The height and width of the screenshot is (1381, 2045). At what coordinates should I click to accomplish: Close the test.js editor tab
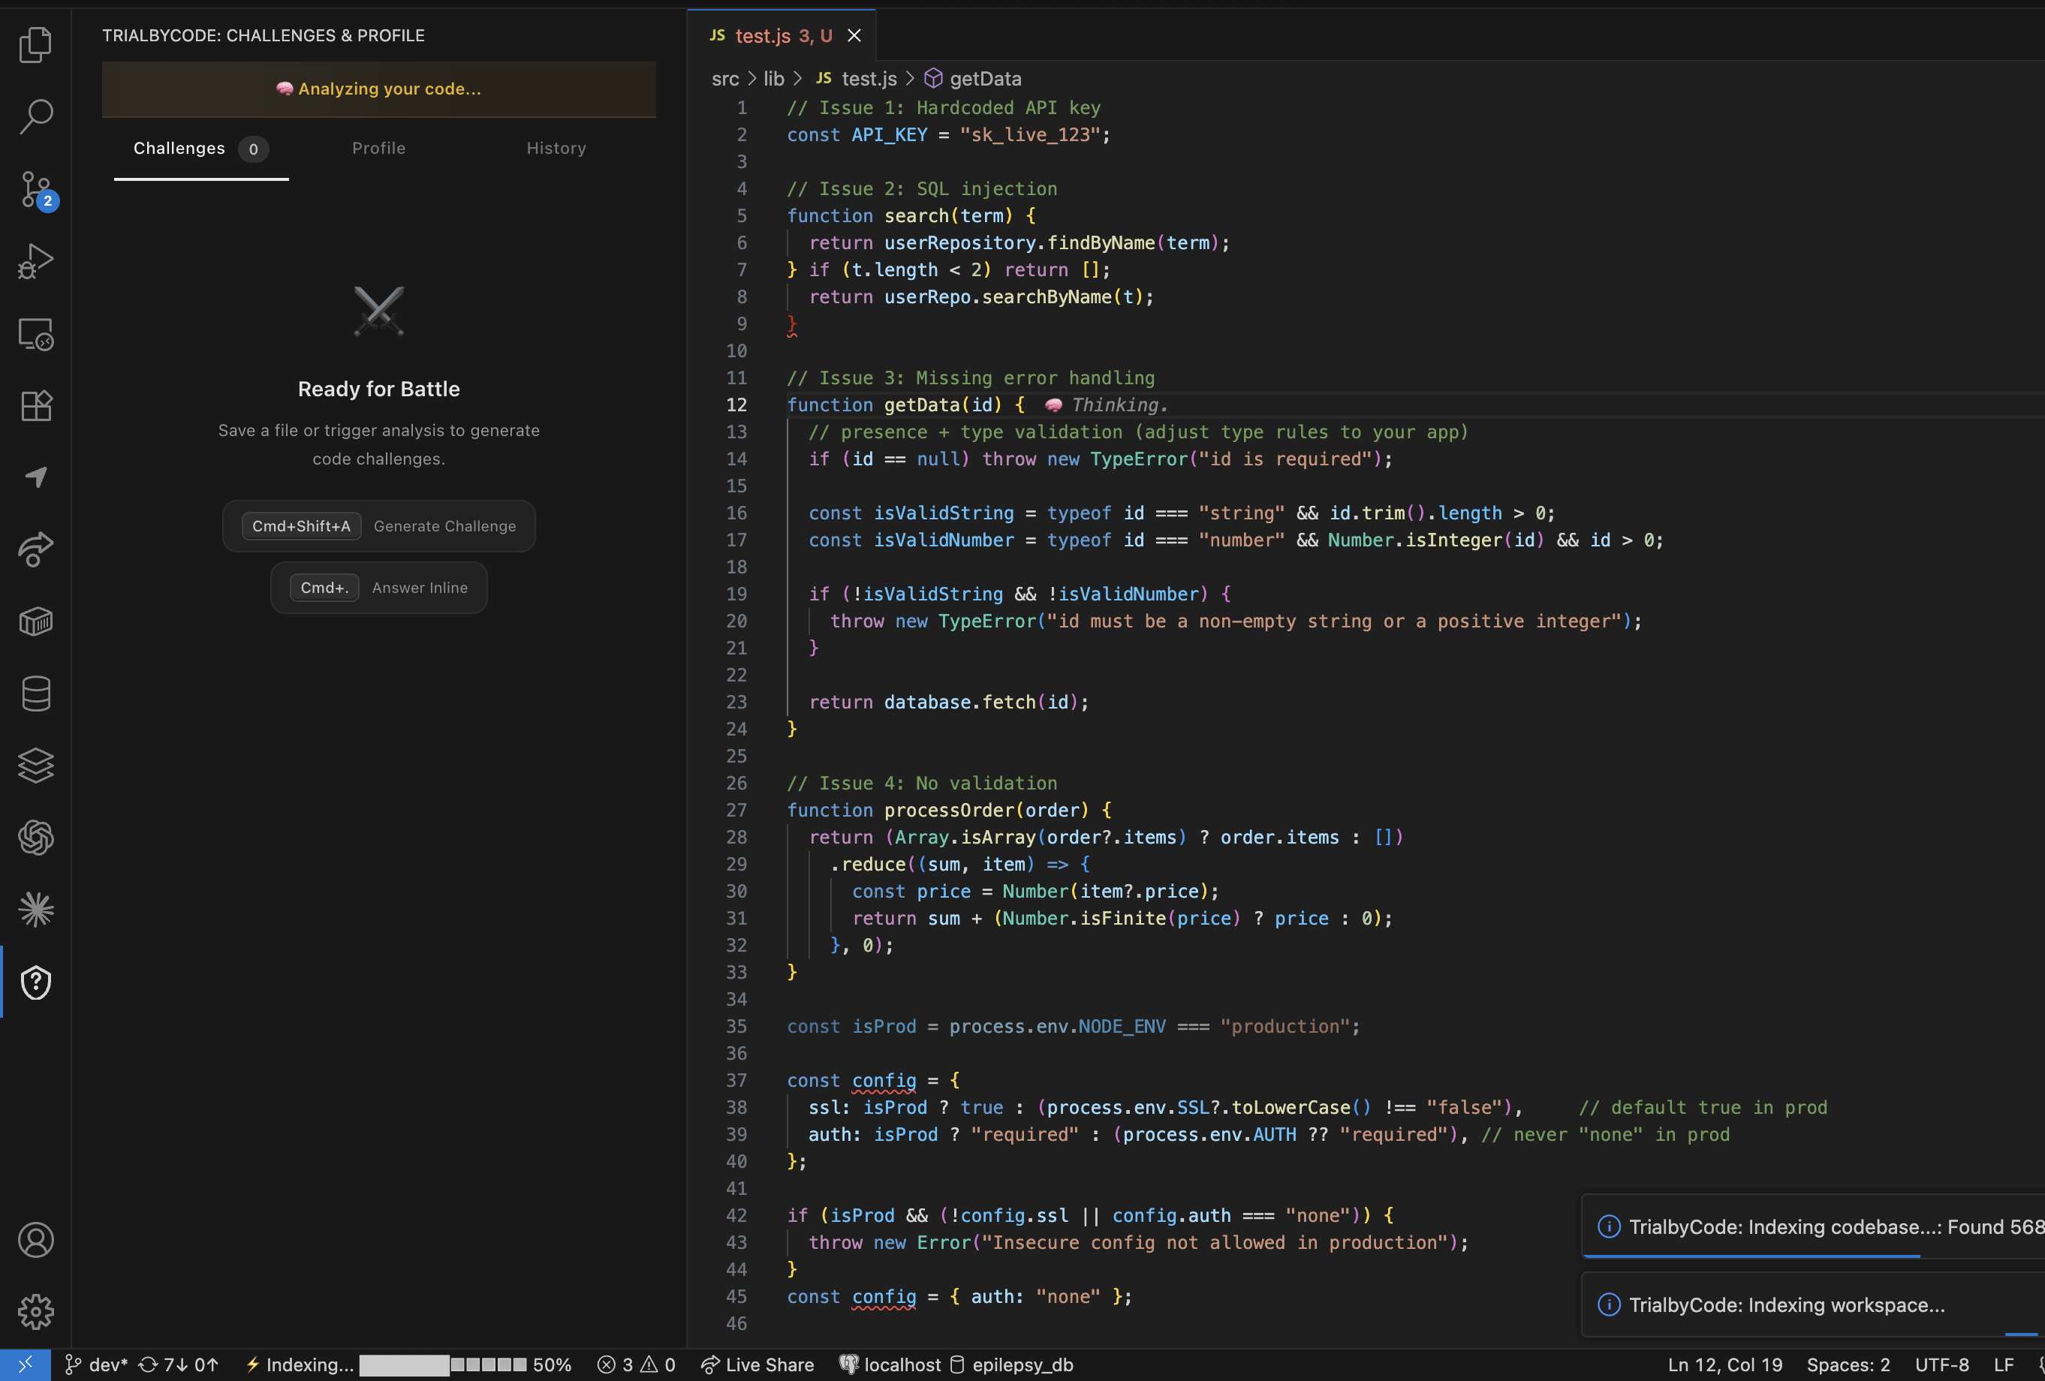point(854,35)
